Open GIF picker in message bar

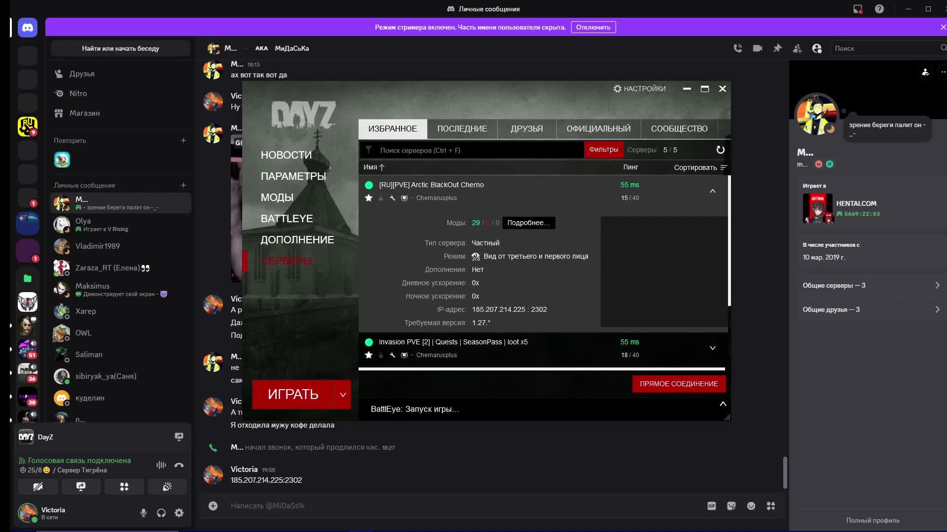click(x=711, y=506)
